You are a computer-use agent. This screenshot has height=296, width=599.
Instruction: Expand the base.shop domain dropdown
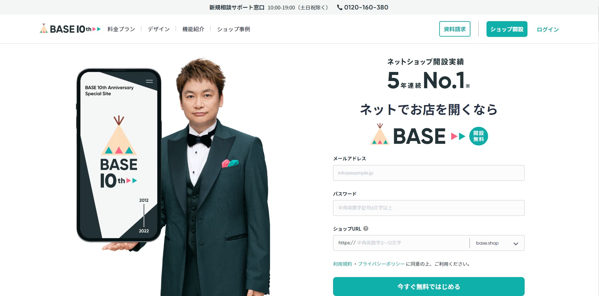click(497, 243)
